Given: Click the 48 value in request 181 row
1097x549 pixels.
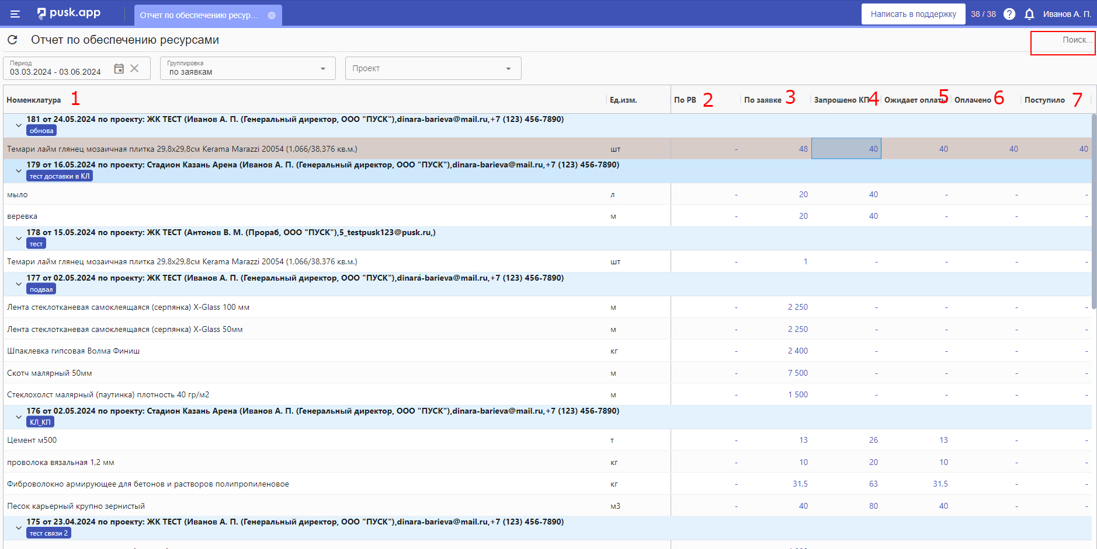Looking at the screenshot, I should point(803,149).
